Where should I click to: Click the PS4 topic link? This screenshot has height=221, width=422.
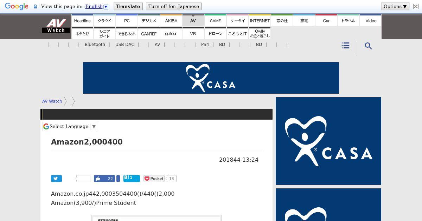coord(205,45)
